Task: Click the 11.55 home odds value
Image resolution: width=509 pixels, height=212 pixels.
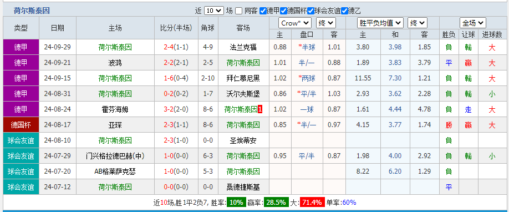Action: pos(363,78)
